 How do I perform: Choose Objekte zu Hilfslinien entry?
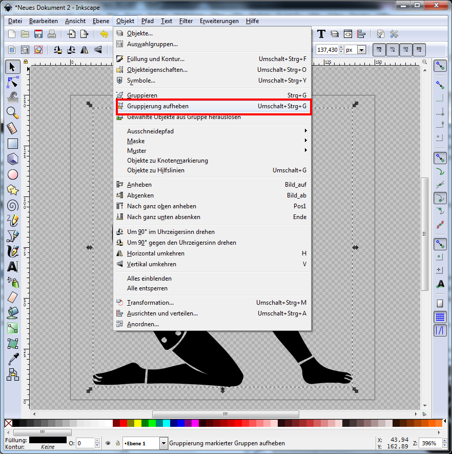click(213, 170)
